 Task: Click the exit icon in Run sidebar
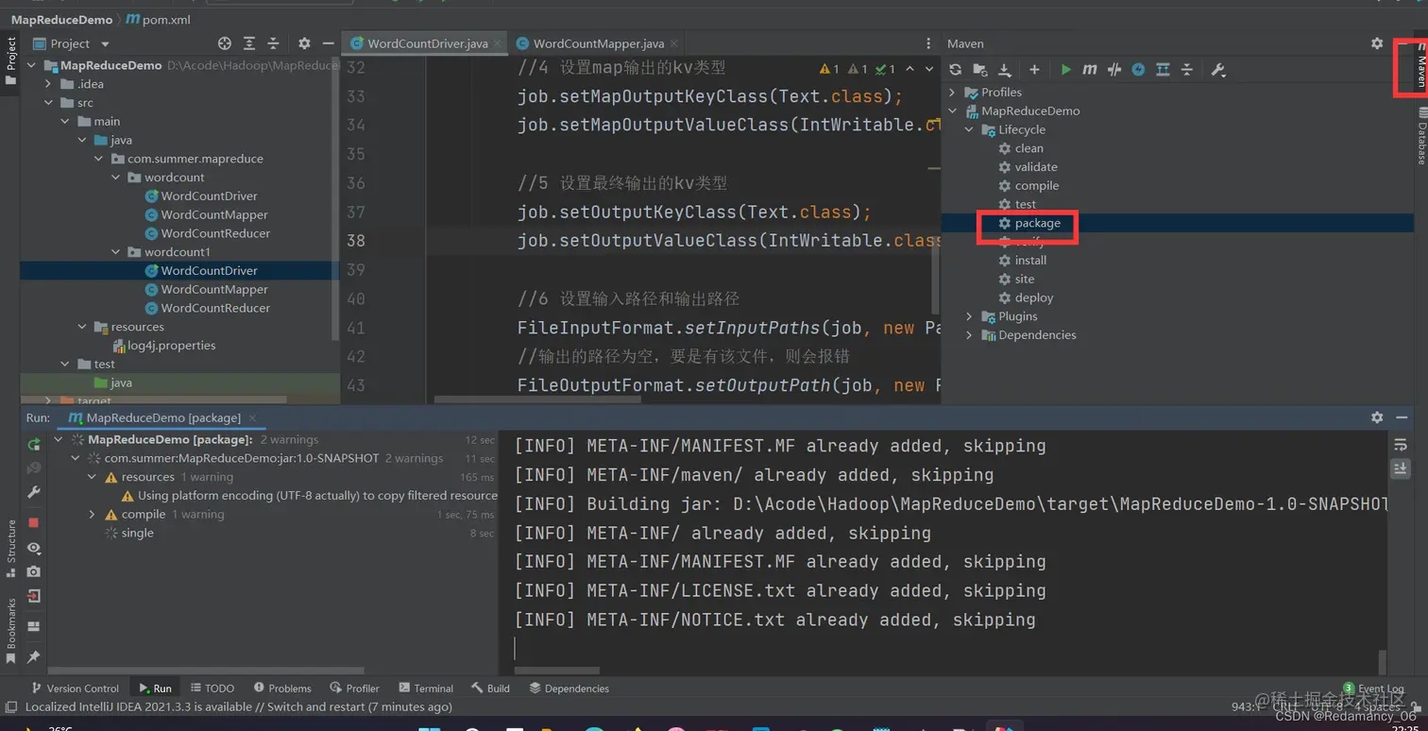click(x=34, y=596)
